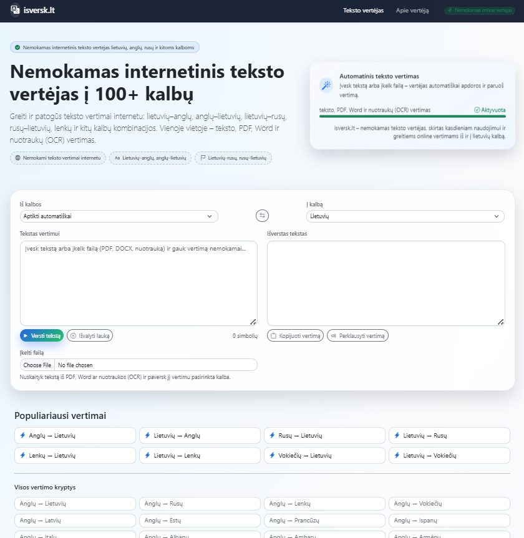Open the 'Iš kalbos' language dropdown
Screen dimensions: 524x538
pyautogui.click(x=119, y=216)
